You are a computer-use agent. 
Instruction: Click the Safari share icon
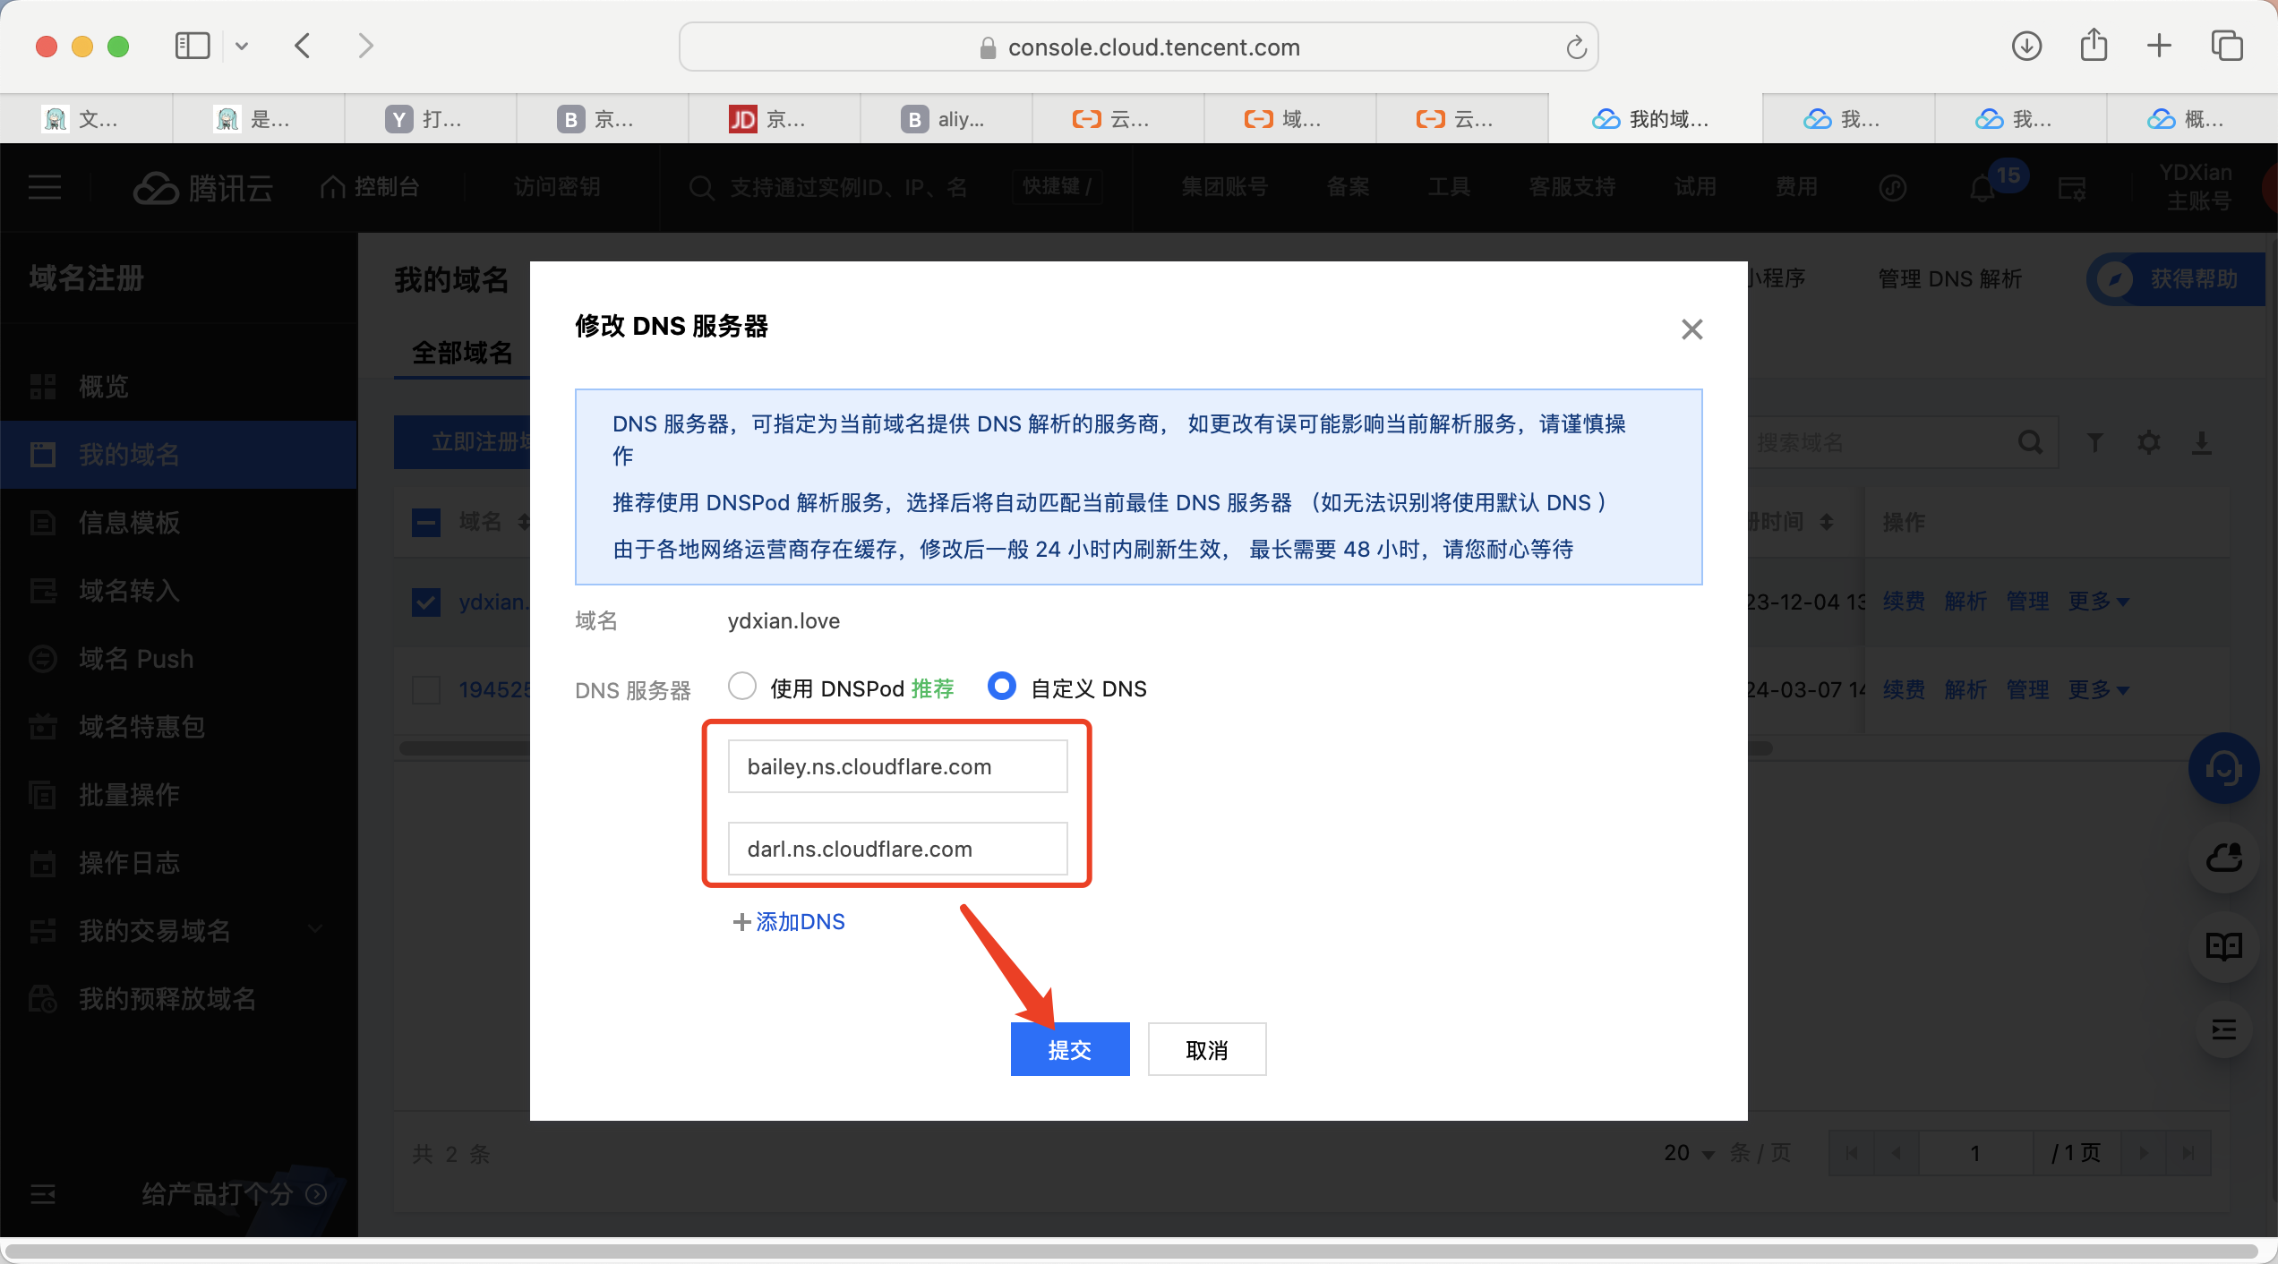[2094, 45]
